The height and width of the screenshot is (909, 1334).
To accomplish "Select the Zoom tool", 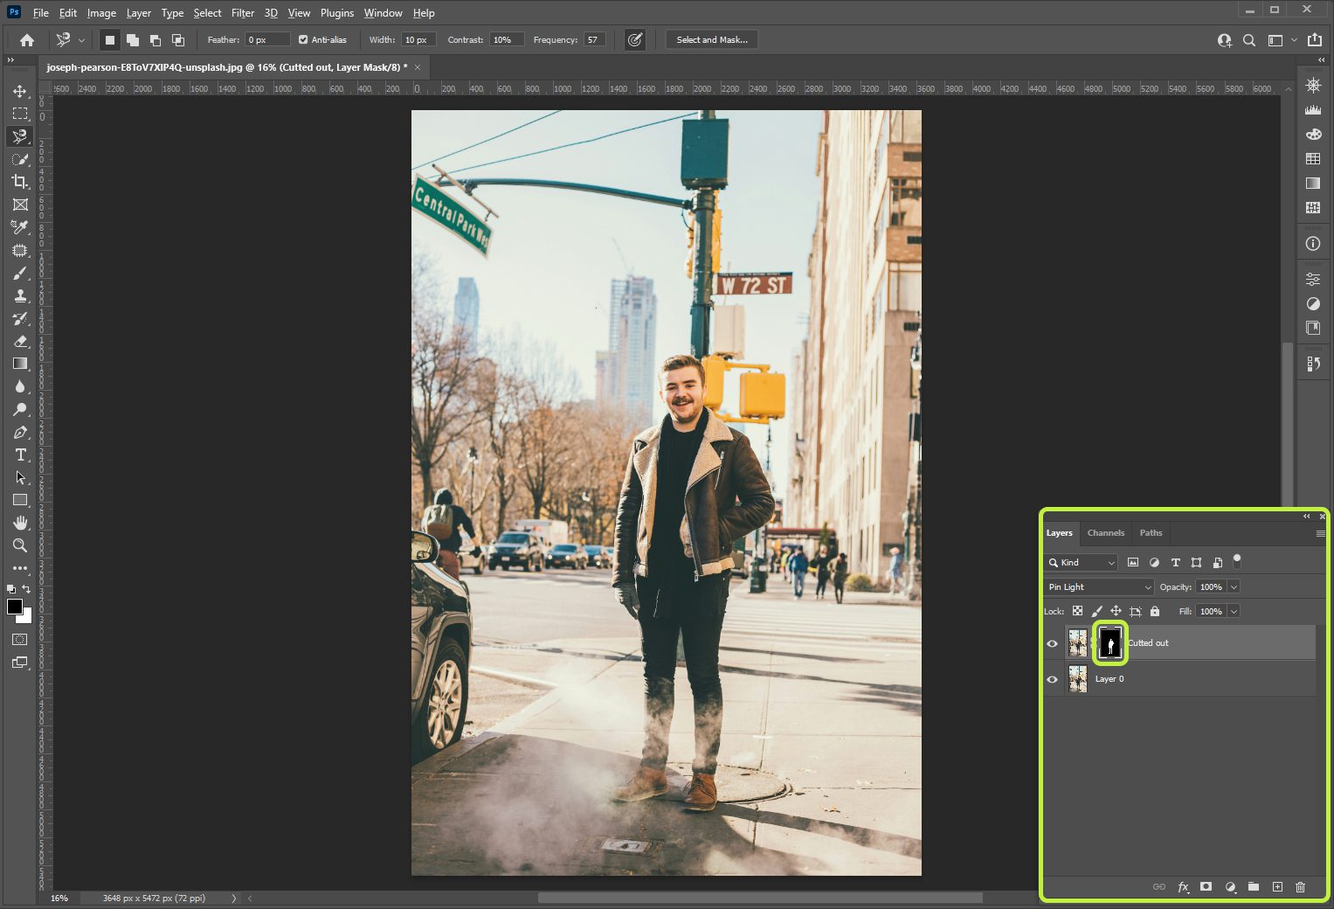I will click(x=20, y=545).
